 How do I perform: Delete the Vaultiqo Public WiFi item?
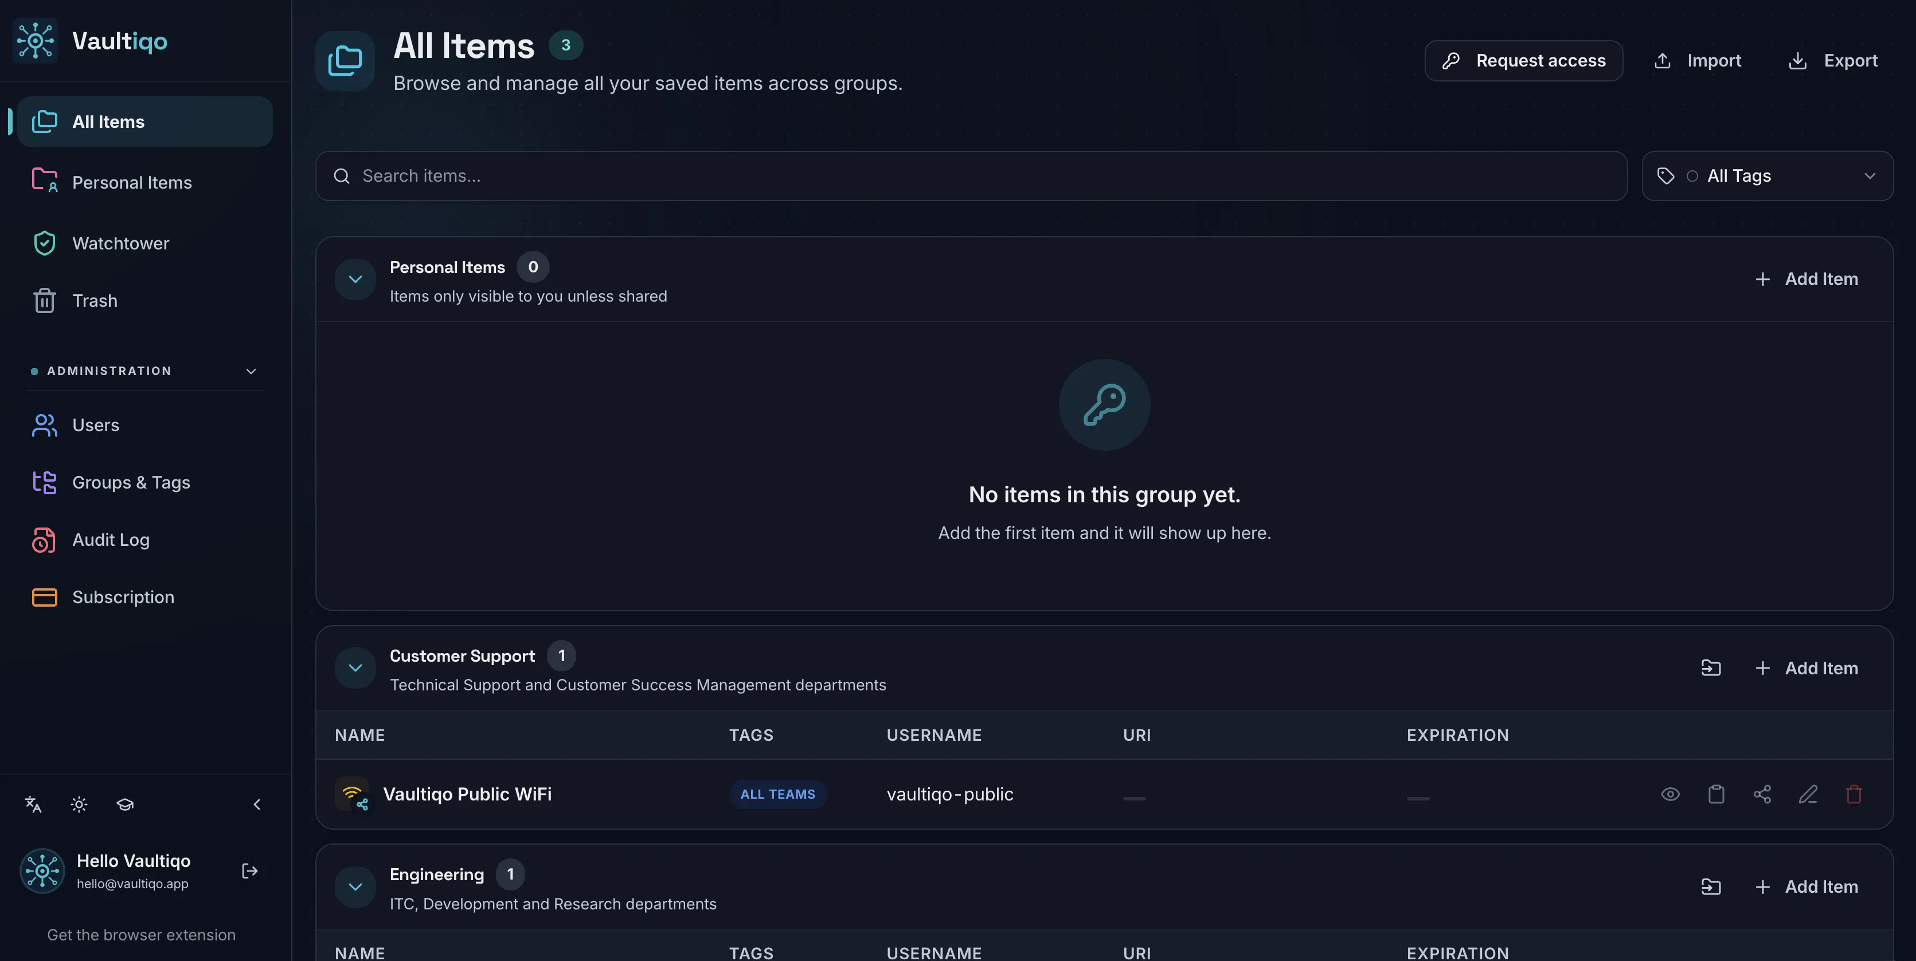tap(1854, 794)
